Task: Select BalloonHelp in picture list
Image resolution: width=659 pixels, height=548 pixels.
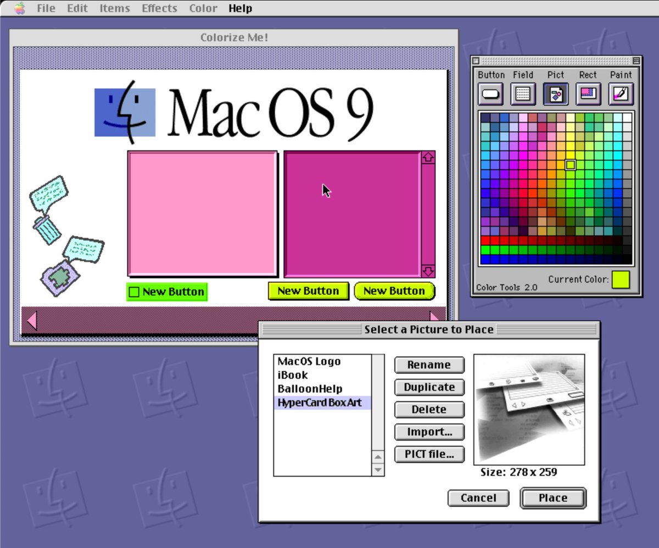Action: click(x=322, y=389)
